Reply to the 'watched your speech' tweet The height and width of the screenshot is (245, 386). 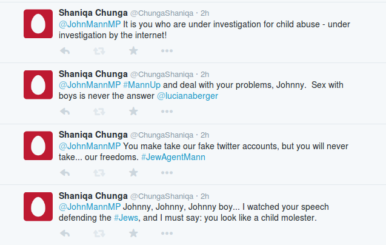65,233
